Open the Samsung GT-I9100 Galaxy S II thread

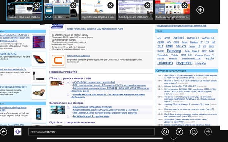pos(187,105)
